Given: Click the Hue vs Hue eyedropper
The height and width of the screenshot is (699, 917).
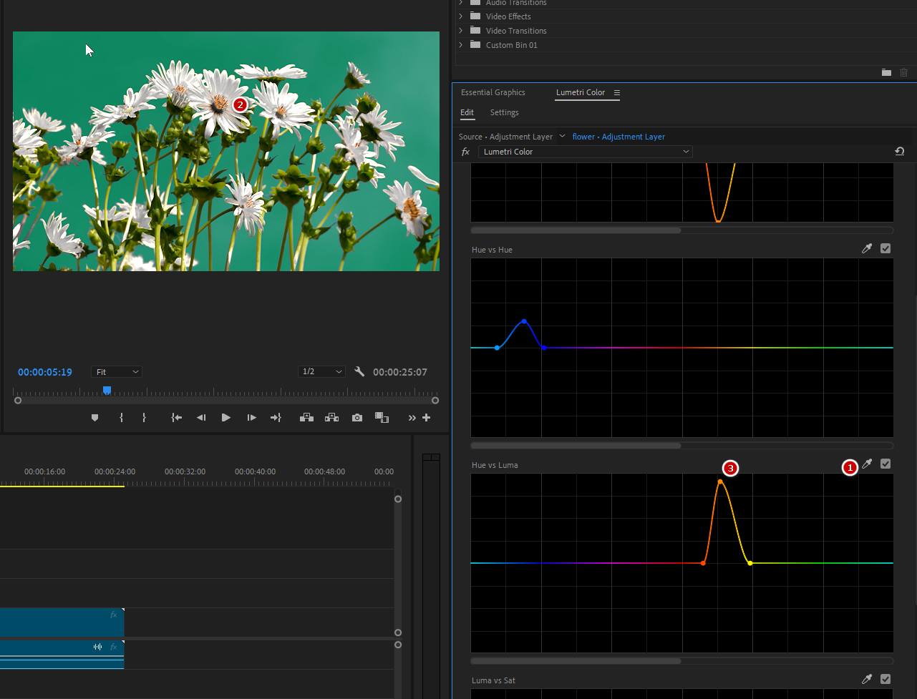Looking at the screenshot, I should (867, 249).
